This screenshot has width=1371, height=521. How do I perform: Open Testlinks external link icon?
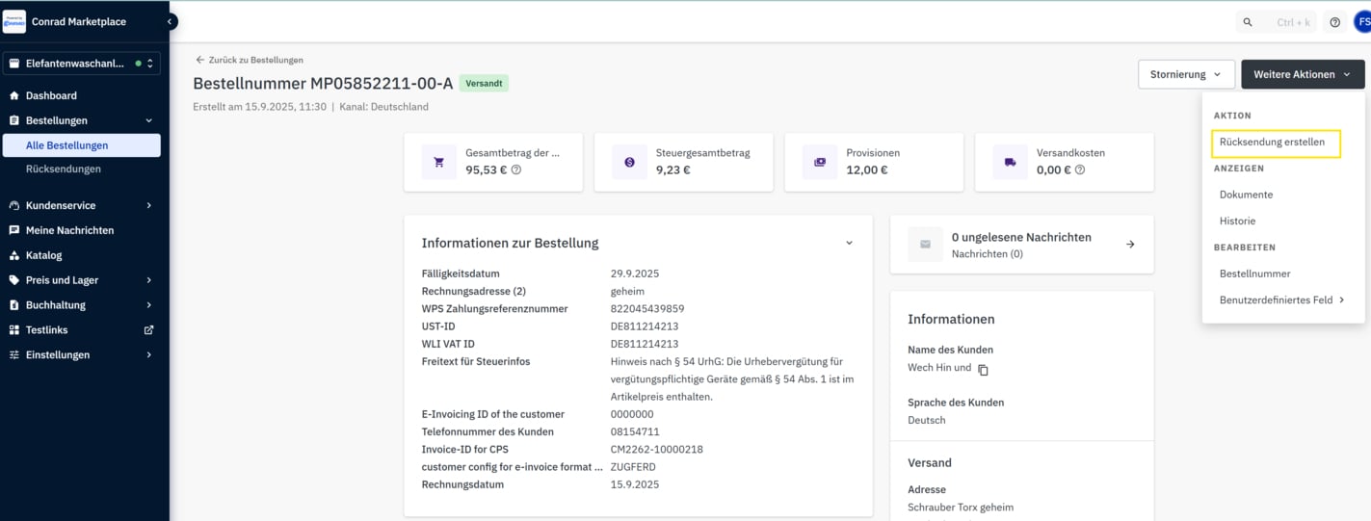pos(148,330)
